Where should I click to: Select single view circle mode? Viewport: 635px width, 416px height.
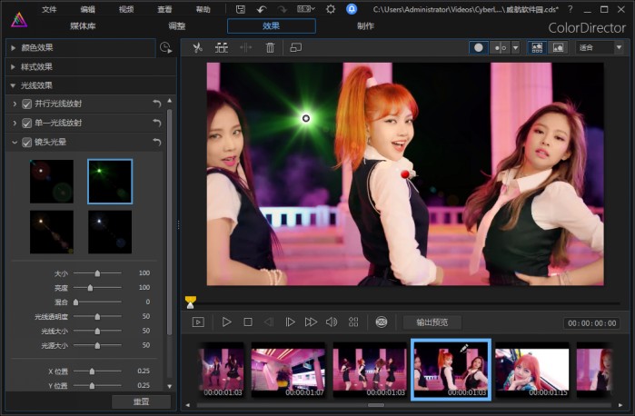point(478,48)
